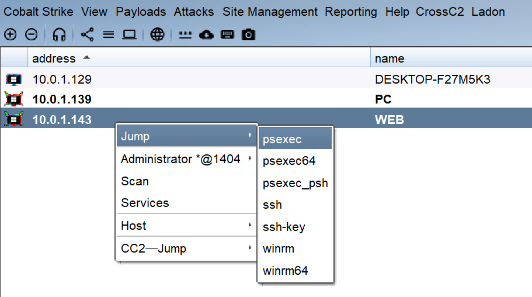The width and height of the screenshot is (532, 297).
Task: Open keystrokes via the keyboard icon
Action: coord(228,35)
